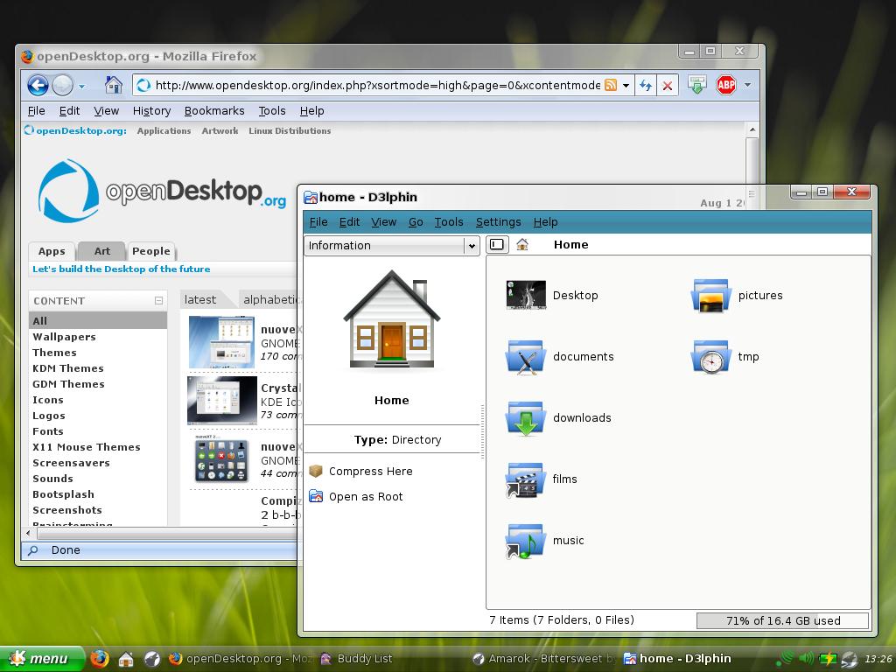The width and height of the screenshot is (896, 672).
Task: Select the documents folder icon
Action: coord(525,357)
